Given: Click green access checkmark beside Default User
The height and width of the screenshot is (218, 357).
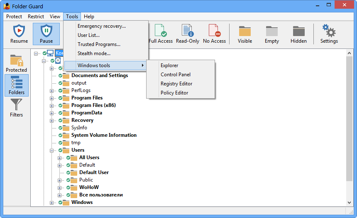Looking at the screenshot, I should click(x=68, y=172).
